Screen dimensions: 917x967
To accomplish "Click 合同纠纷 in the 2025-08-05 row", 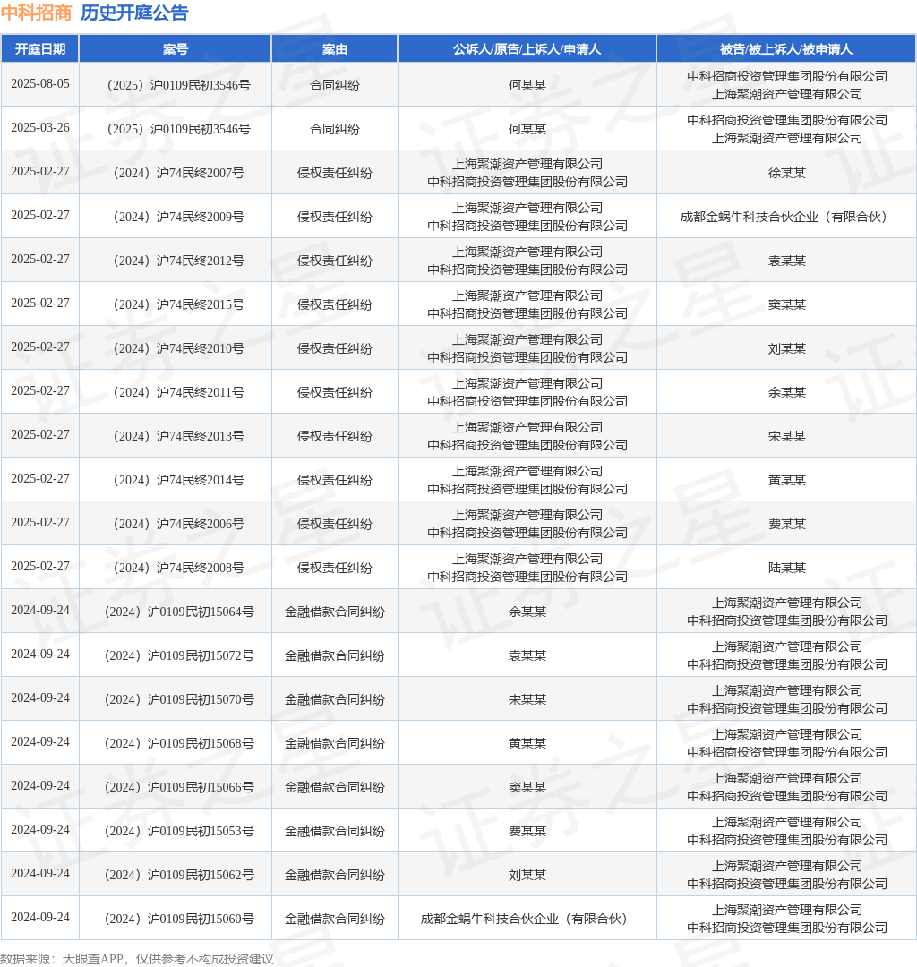I will tap(335, 85).
